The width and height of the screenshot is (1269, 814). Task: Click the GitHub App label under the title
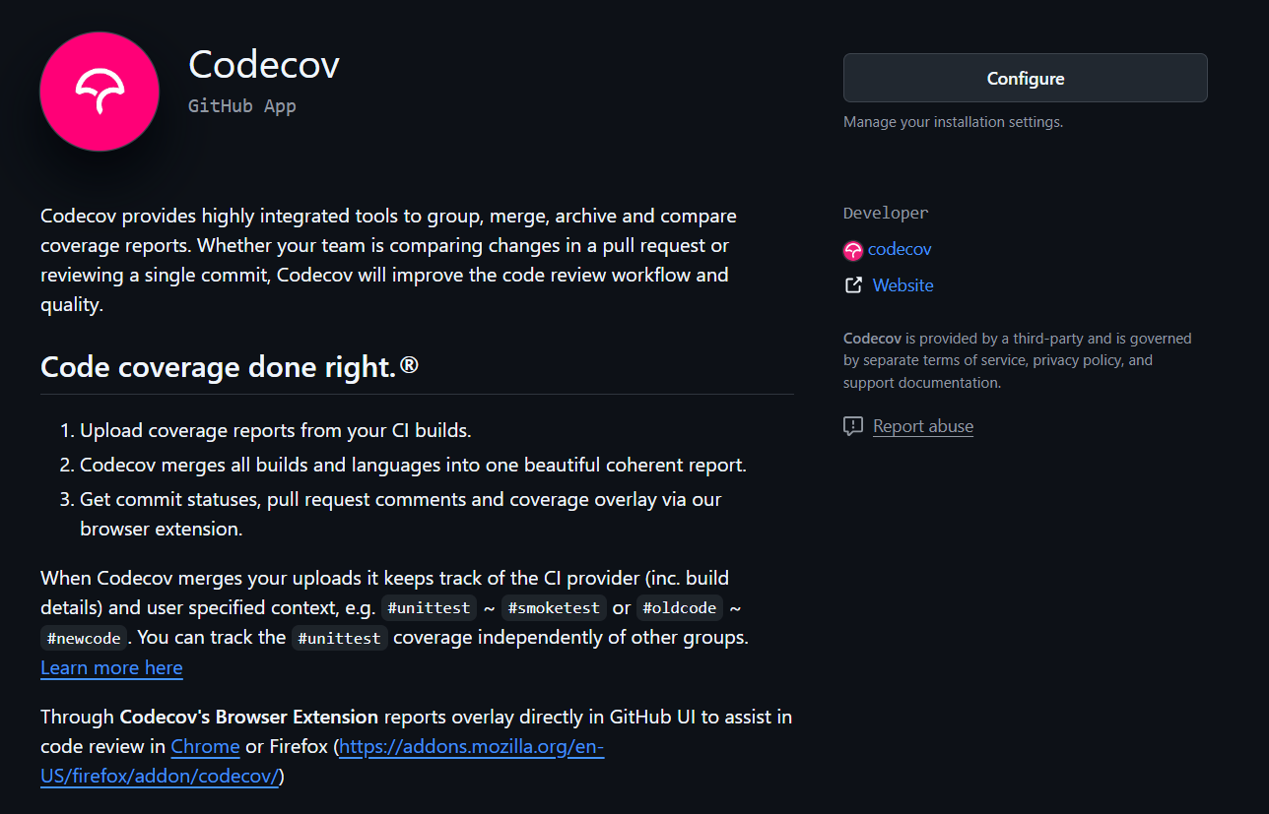coord(241,105)
